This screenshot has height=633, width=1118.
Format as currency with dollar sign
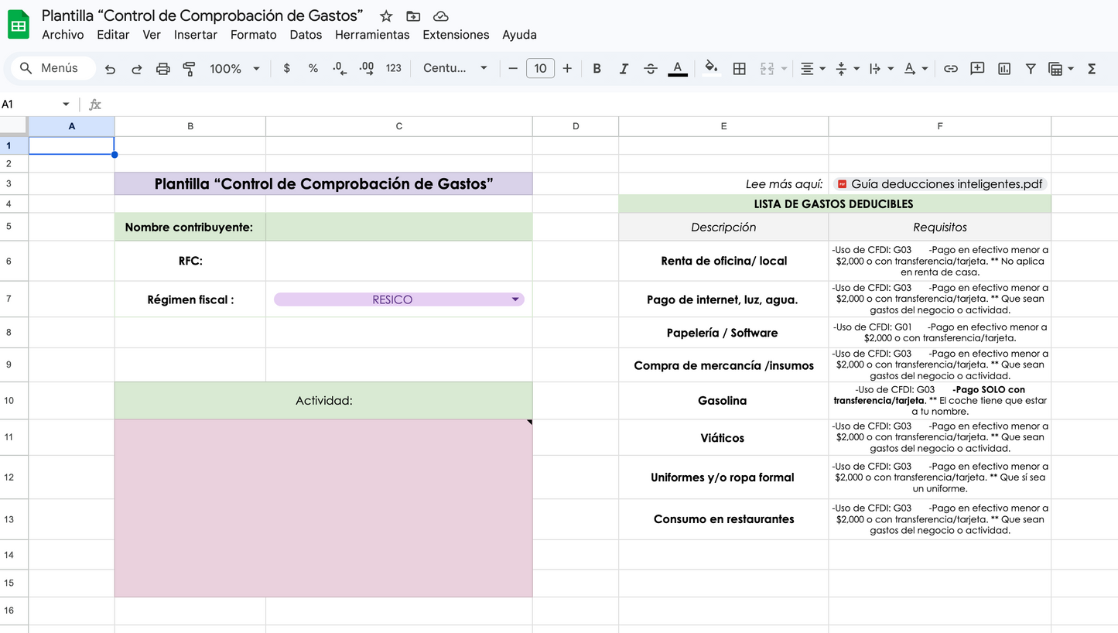pyautogui.click(x=287, y=68)
